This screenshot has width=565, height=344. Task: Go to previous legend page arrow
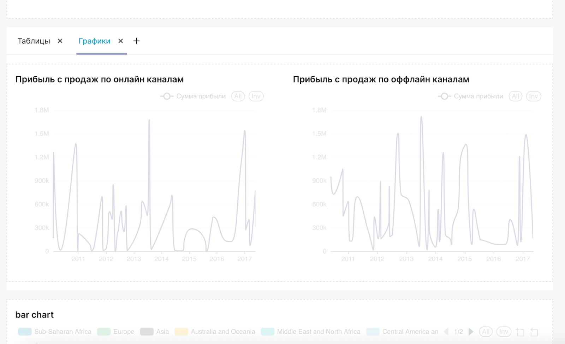point(446,332)
